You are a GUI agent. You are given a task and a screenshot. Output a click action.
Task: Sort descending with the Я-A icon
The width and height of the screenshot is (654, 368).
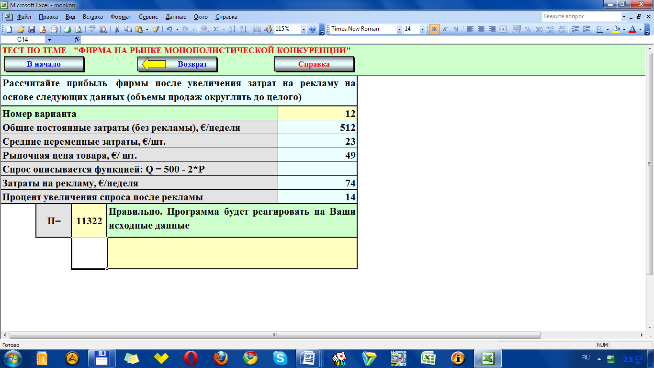pos(243,29)
